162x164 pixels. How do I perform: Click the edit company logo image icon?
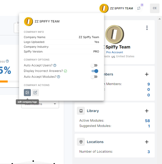tap(27, 93)
